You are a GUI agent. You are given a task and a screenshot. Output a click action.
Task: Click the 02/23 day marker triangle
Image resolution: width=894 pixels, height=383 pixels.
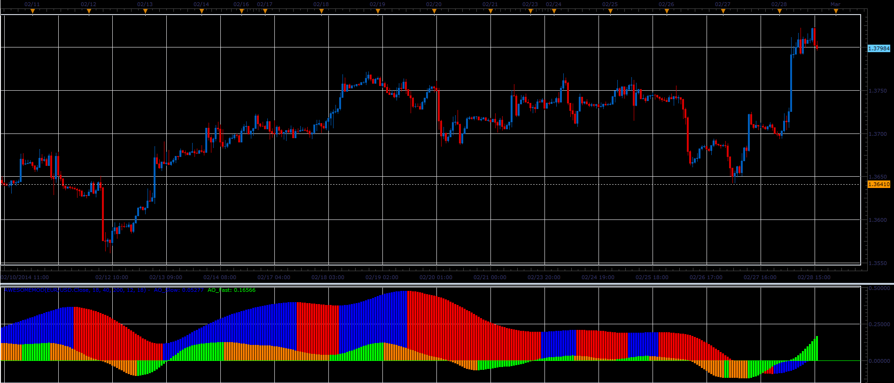[x=530, y=12]
